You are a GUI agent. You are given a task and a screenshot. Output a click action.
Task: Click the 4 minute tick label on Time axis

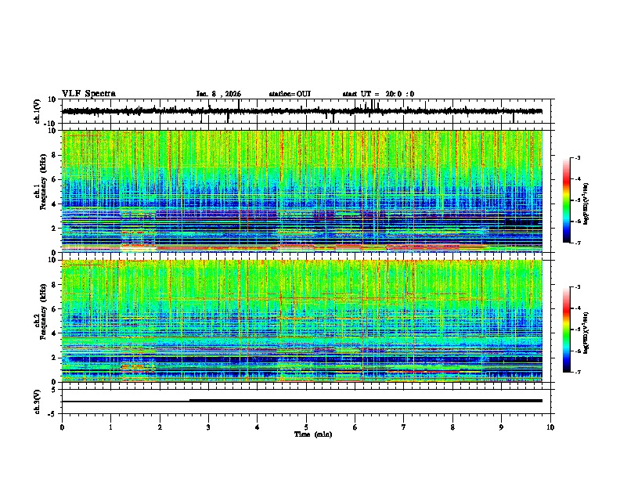tap(258, 427)
